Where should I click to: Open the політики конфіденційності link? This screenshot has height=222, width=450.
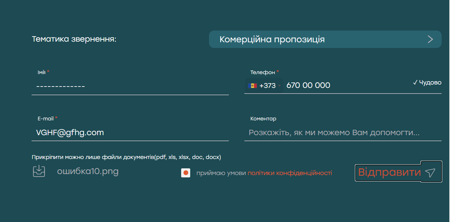pos(290,173)
